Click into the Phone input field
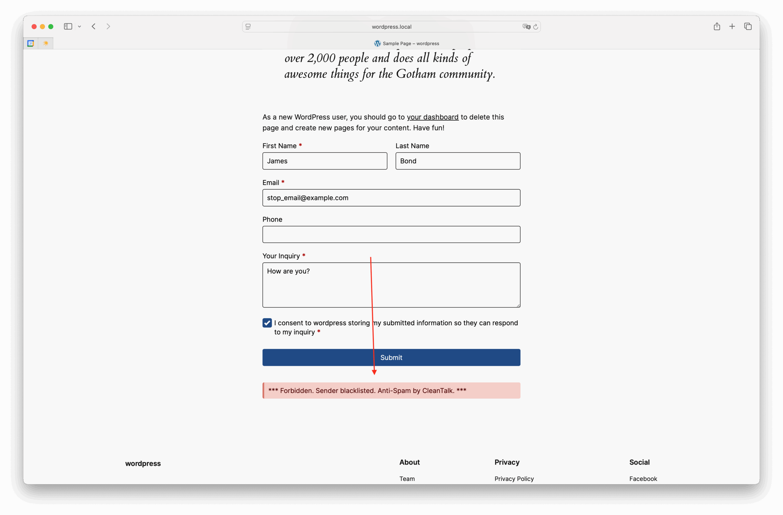 pos(391,234)
